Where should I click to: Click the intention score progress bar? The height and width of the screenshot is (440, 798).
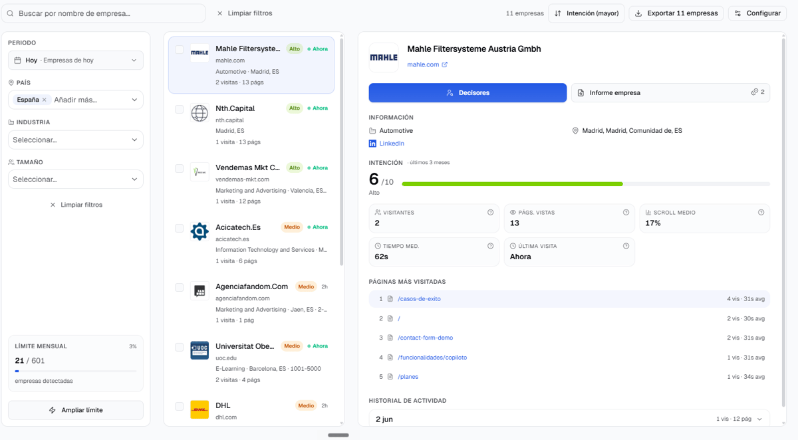click(586, 184)
